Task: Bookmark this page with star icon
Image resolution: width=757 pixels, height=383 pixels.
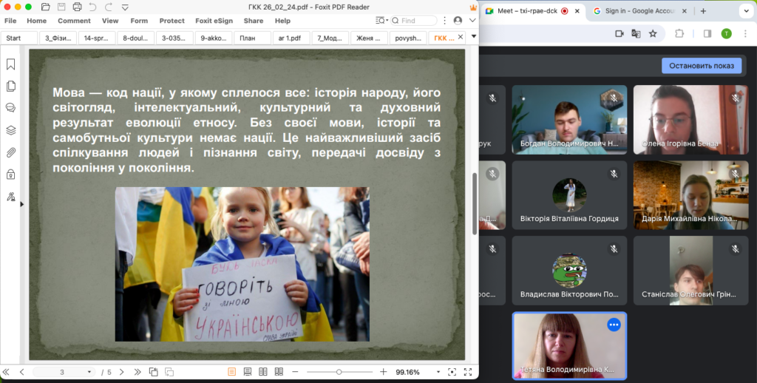Action: point(653,33)
